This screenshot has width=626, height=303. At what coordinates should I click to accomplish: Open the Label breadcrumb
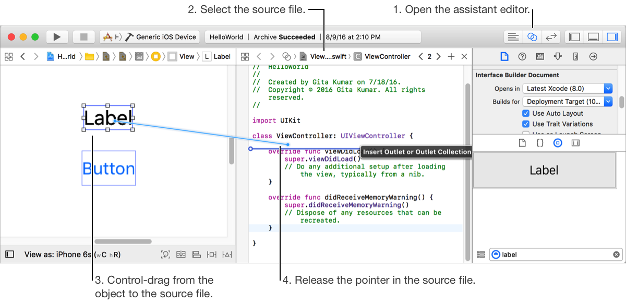pos(216,56)
